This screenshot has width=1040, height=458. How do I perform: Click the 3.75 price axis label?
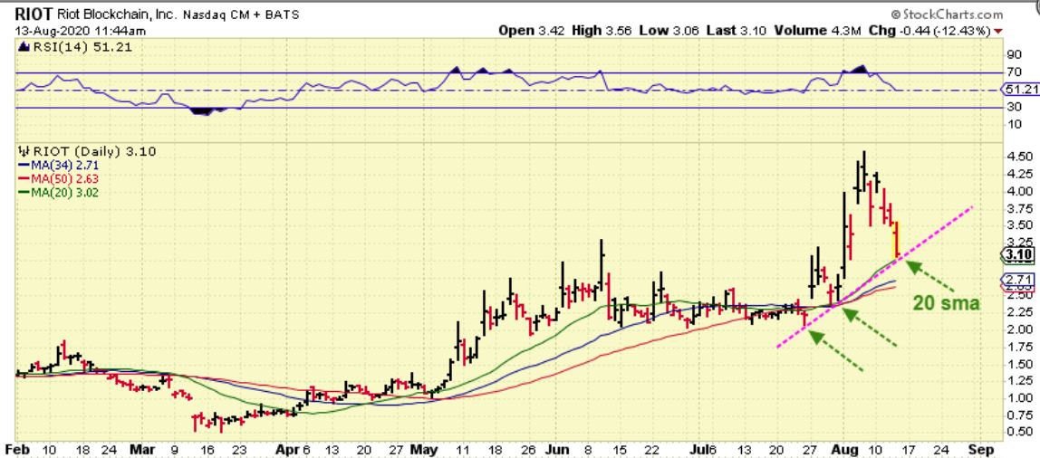(x=1020, y=208)
